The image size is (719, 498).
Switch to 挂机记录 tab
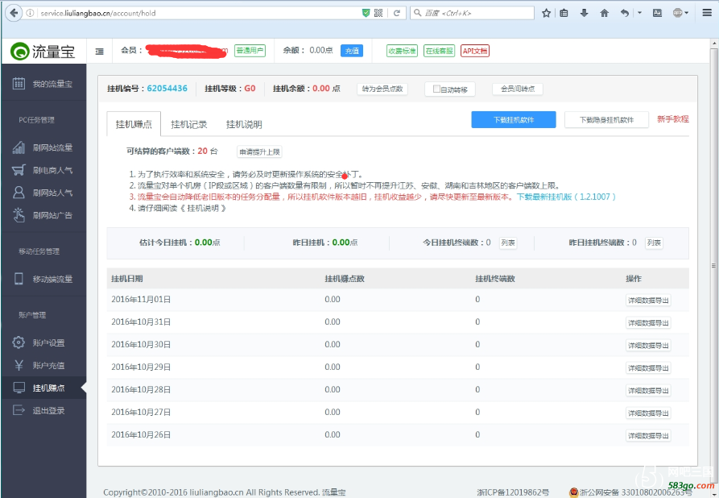(x=189, y=124)
